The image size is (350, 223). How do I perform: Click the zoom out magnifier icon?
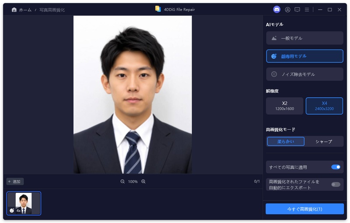122,181
